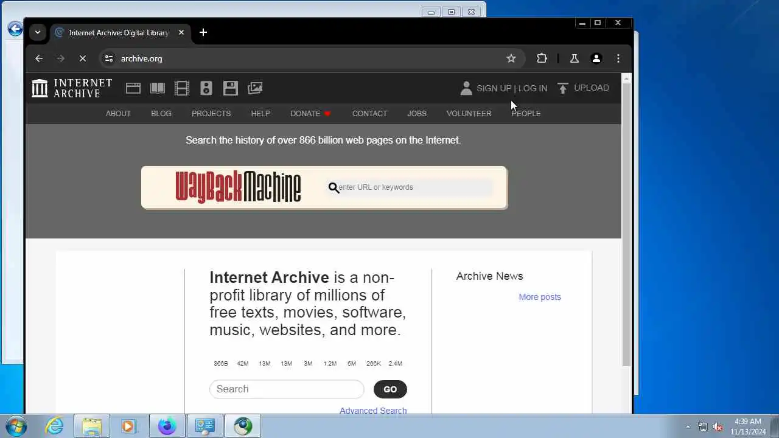Open the PROJECTS menu item

[211, 114]
